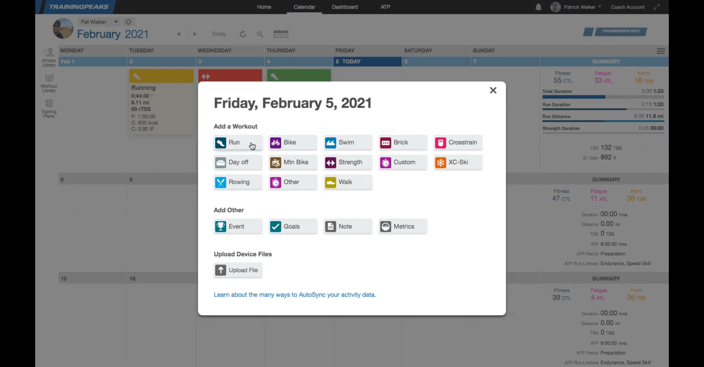Choose the Strength workout option
This screenshot has width=704, height=367.
(348, 162)
